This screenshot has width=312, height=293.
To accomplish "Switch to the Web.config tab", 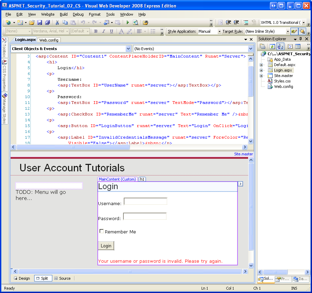I will click(49, 40).
